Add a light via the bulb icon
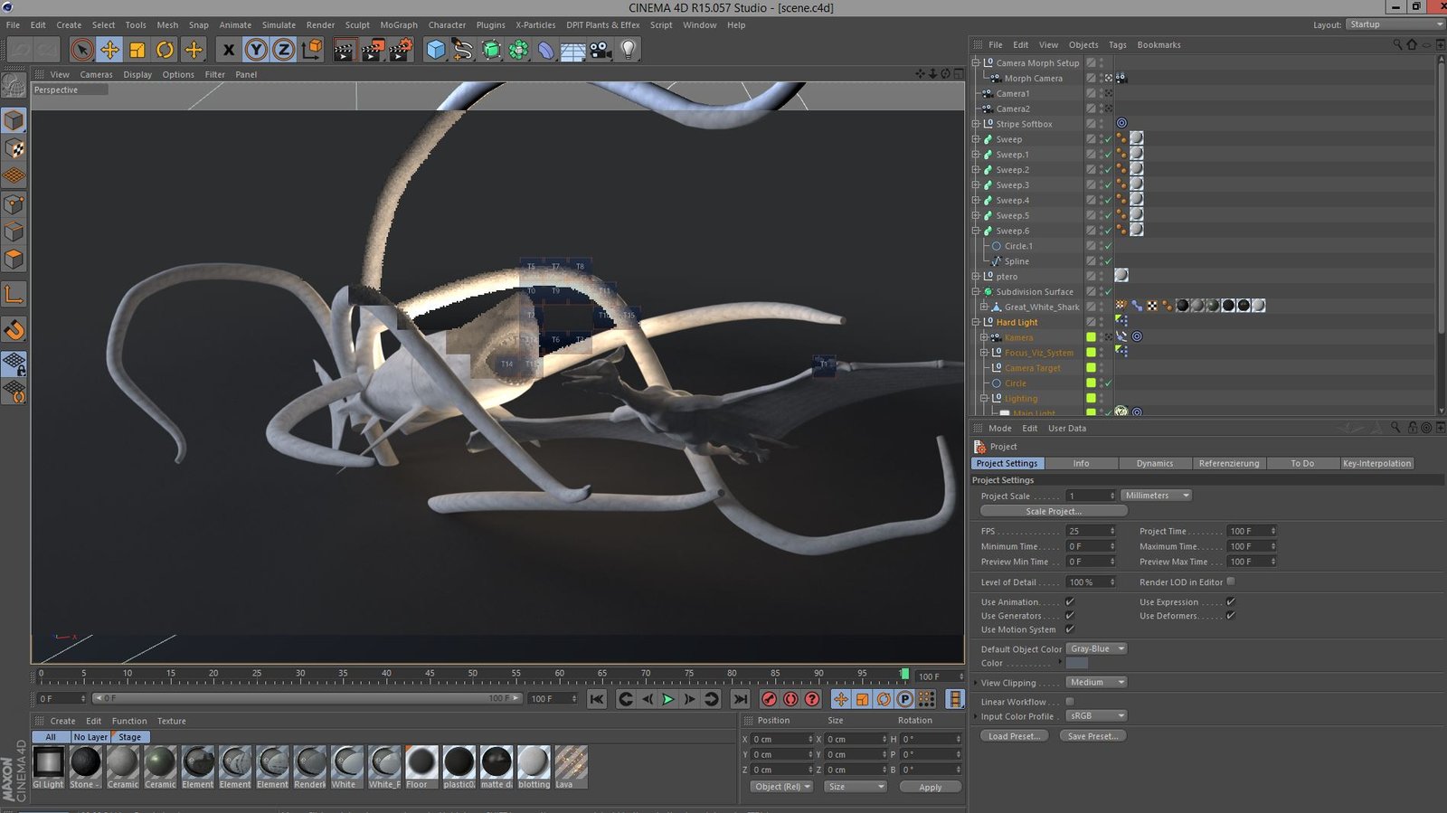 click(629, 50)
